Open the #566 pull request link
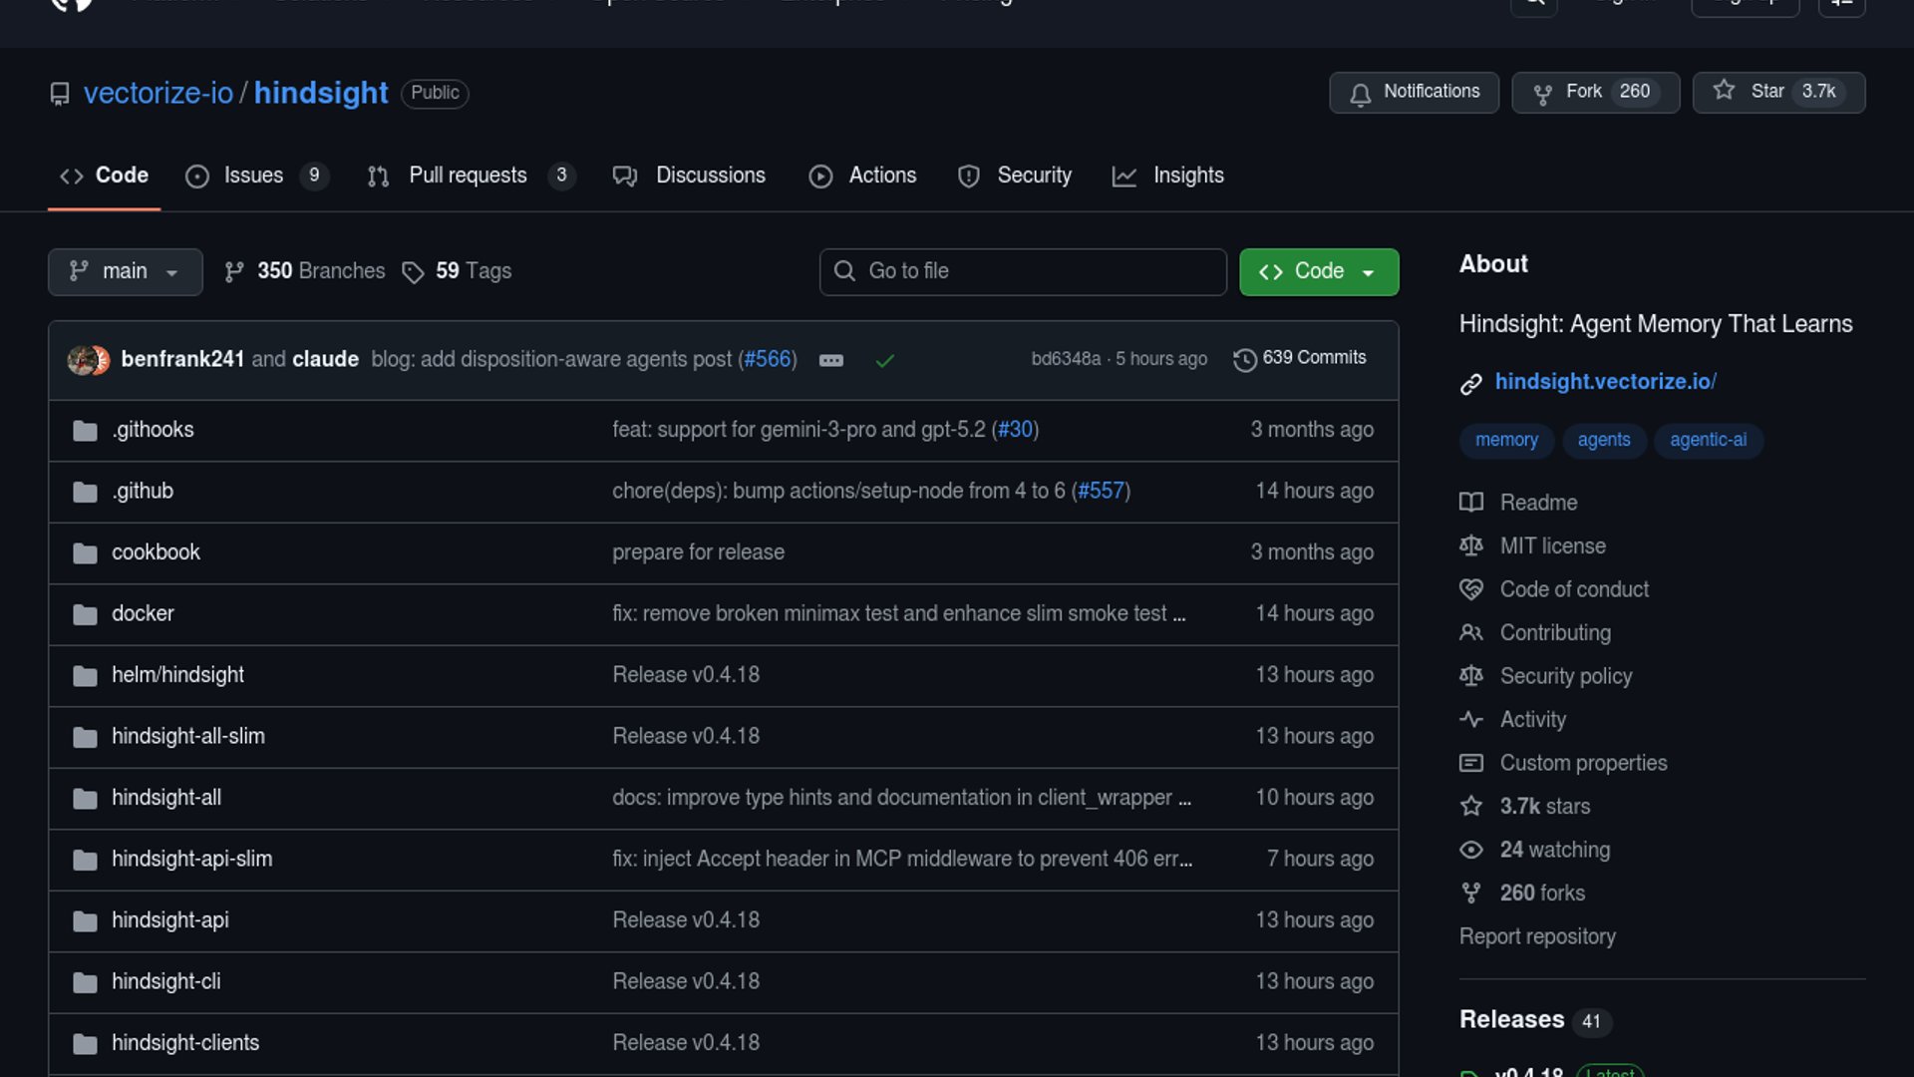The height and width of the screenshot is (1077, 1914). [768, 359]
